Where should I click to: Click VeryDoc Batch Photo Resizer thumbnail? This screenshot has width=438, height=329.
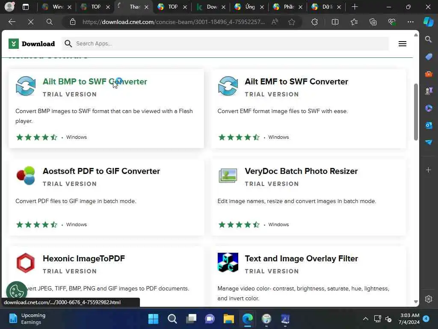pos(228,176)
